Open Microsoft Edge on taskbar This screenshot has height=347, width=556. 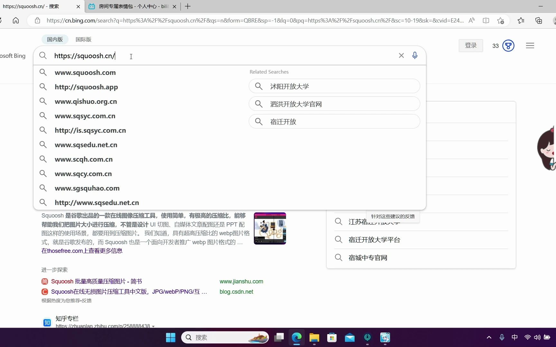(x=297, y=337)
